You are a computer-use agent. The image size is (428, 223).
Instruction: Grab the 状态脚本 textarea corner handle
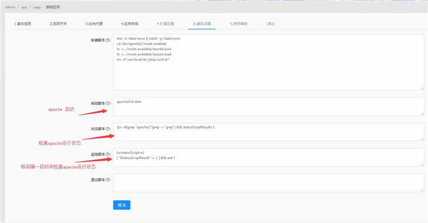422,139
